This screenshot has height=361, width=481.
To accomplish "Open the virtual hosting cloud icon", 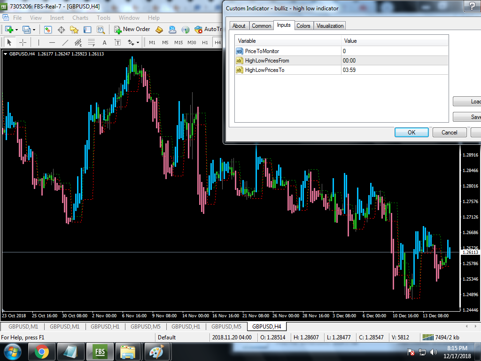I will click(x=172, y=30).
